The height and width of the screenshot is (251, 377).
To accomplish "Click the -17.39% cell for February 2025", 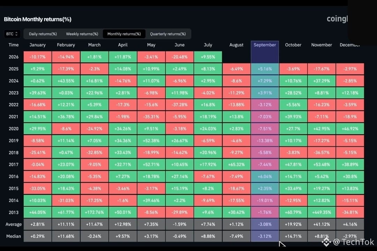I will pyautogui.click(x=66, y=69).
